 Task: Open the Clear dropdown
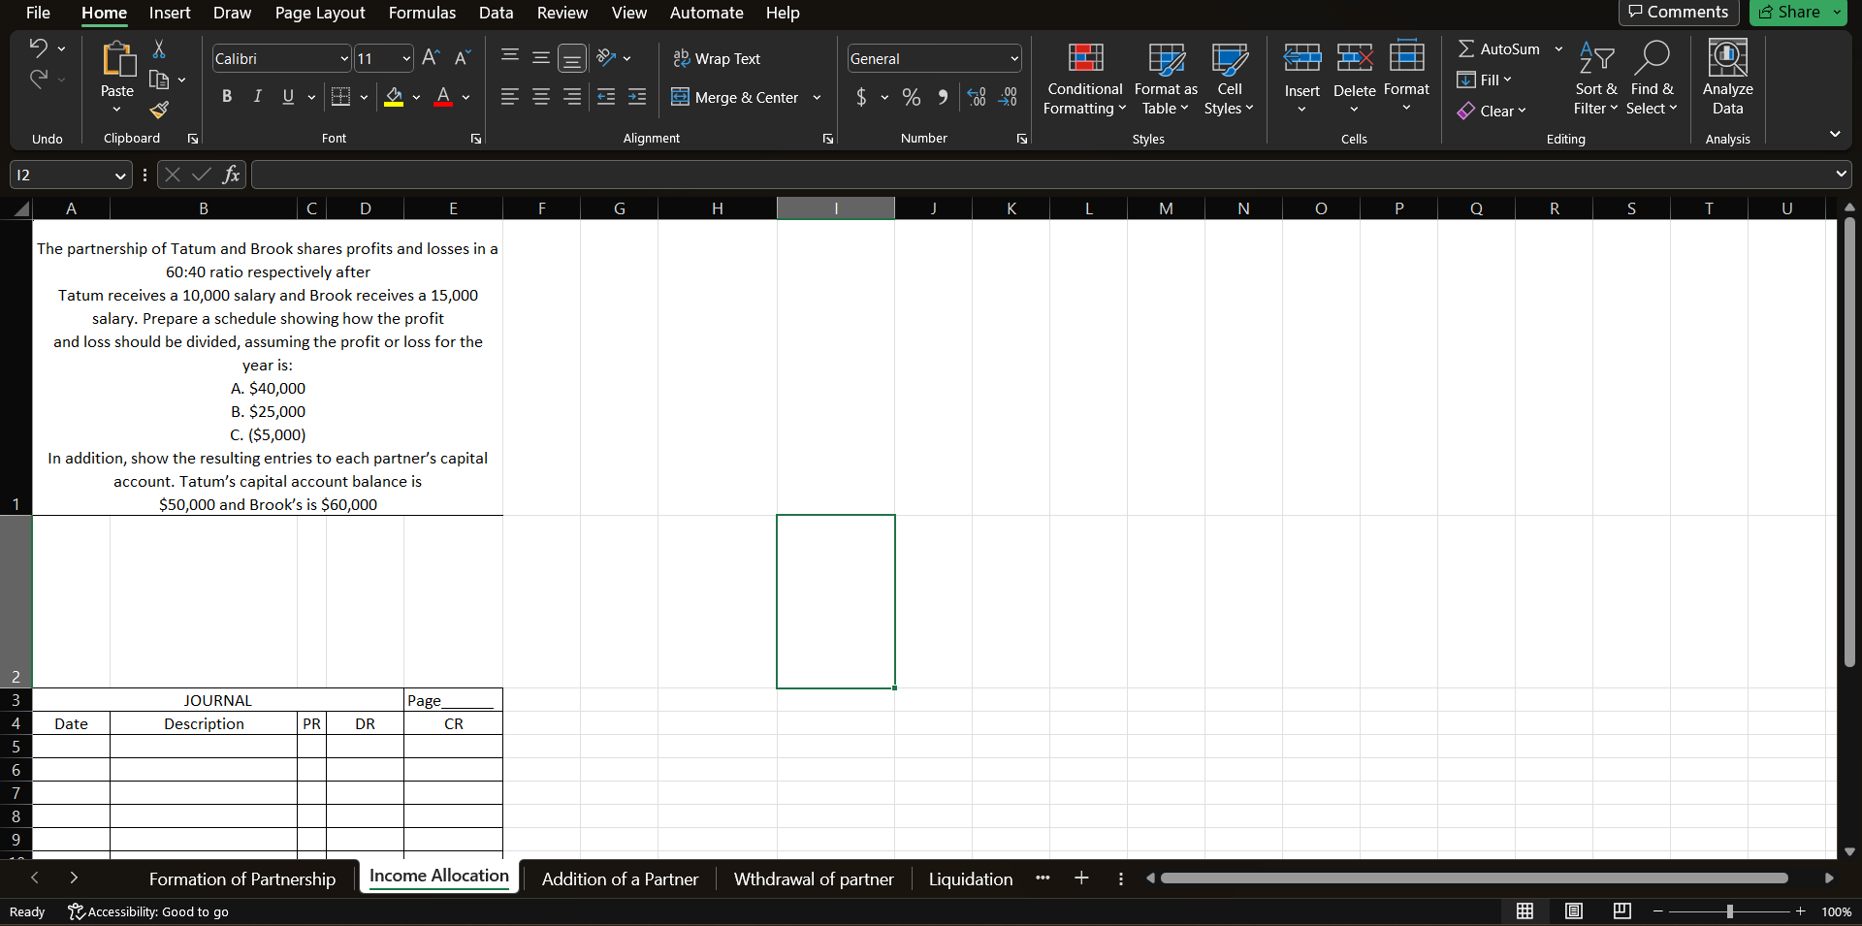click(x=1492, y=111)
